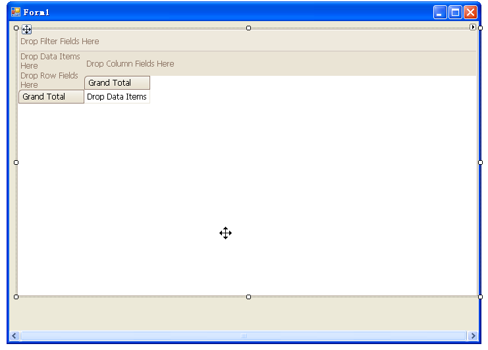Click the top-left corner sizing handle
Image resolution: width=488 pixels, height=350 pixels.
click(x=16, y=28)
